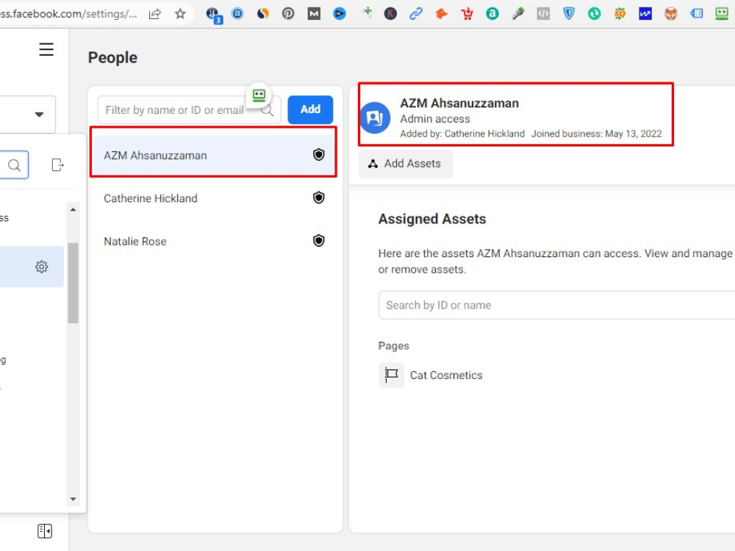
Task: Click the Add Assets button
Action: pyautogui.click(x=406, y=164)
